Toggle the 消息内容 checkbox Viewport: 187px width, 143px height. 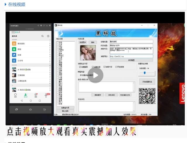(x=104, y=67)
